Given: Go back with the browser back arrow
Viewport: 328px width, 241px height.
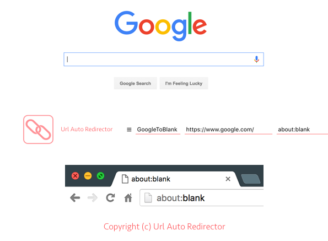Looking at the screenshot, I should (75, 197).
